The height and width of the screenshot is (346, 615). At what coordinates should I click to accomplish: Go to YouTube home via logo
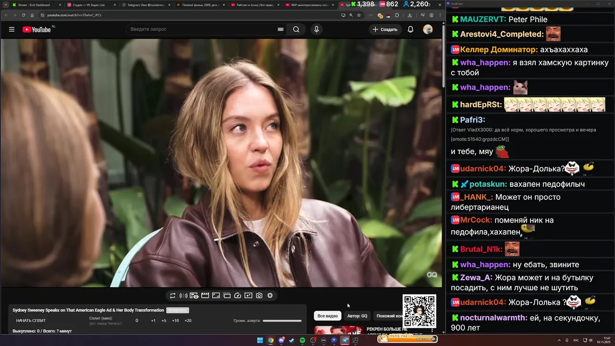37,29
